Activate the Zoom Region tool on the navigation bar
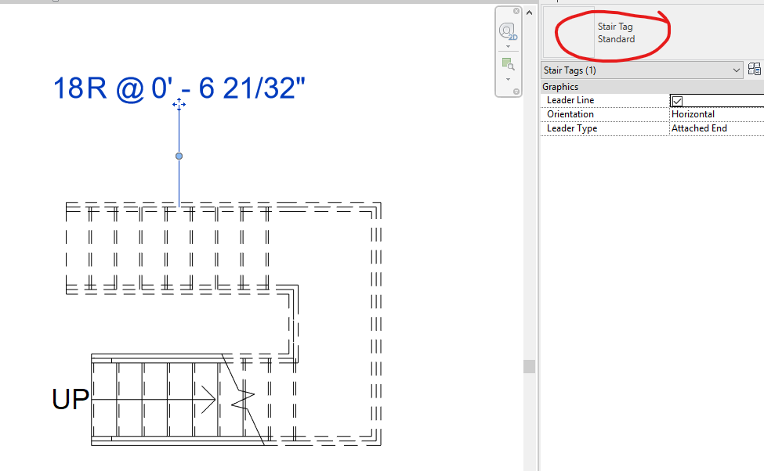764x471 pixels. tap(508, 64)
